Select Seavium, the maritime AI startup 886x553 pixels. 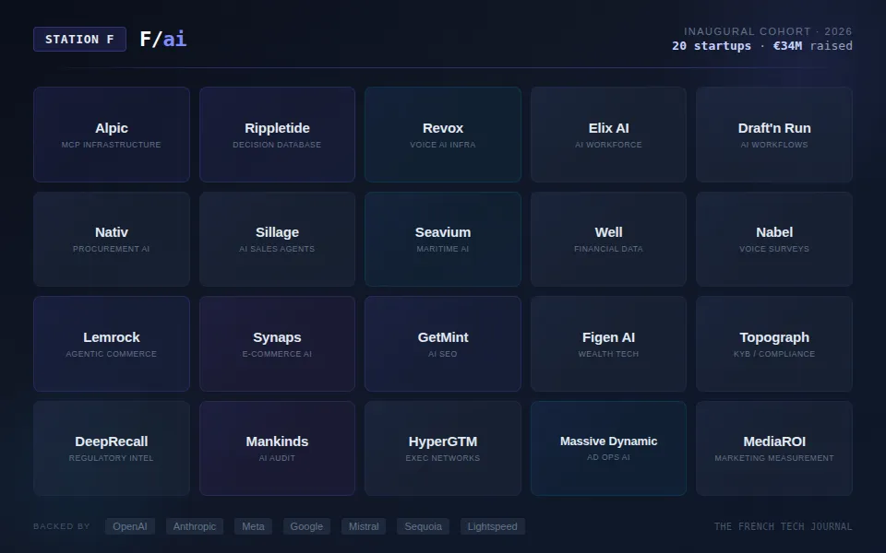coord(443,239)
